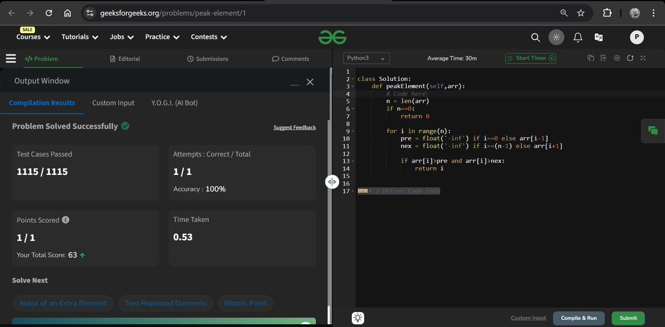The height and width of the screenshot is (327, 665).
Task: Open the green chat bubble widget
Action: [x=653, y=131]
